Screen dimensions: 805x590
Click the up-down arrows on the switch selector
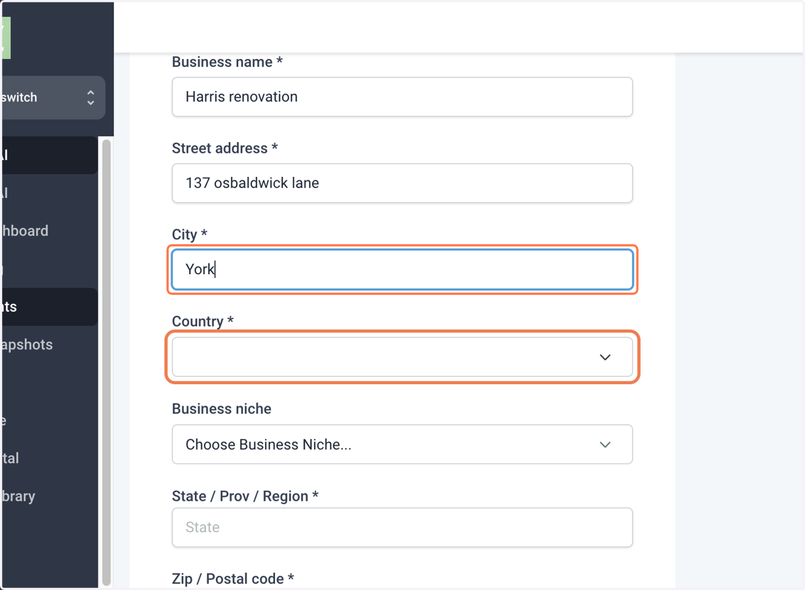[x=91, y=98]
